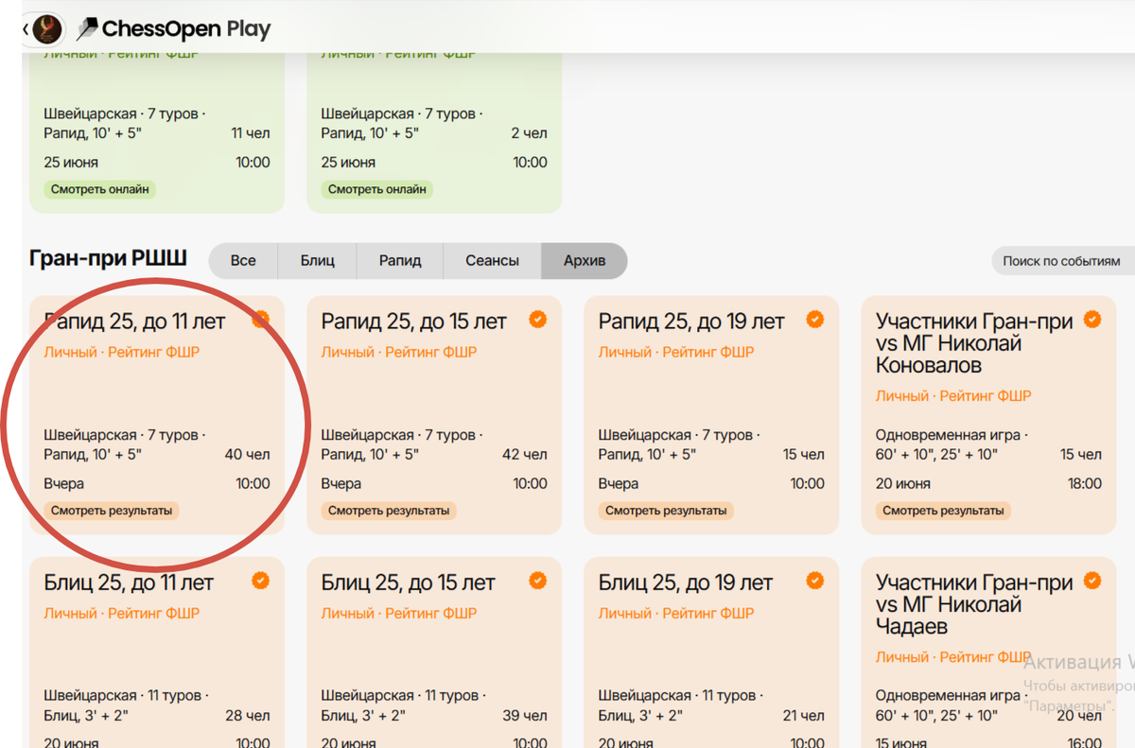Click verified badge on Блиц 25, до 19 лет

point(814,581)
